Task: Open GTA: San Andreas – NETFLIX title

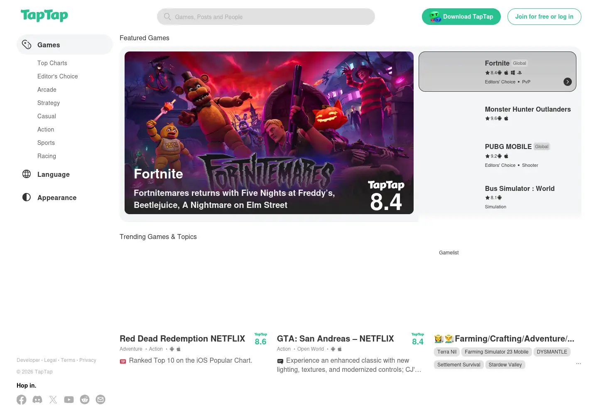Action: click(x=336, y=339)
